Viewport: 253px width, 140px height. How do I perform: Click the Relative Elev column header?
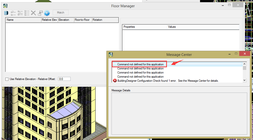(x=50, y=20)
